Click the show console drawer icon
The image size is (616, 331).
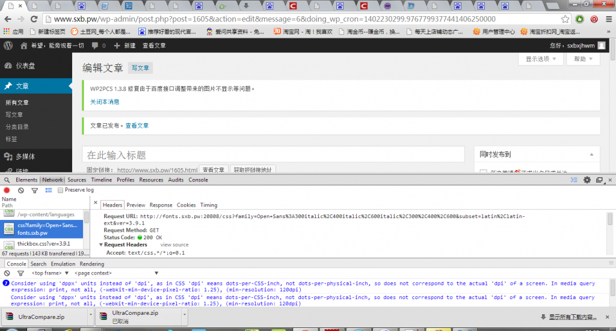click(x=574, y=180)
